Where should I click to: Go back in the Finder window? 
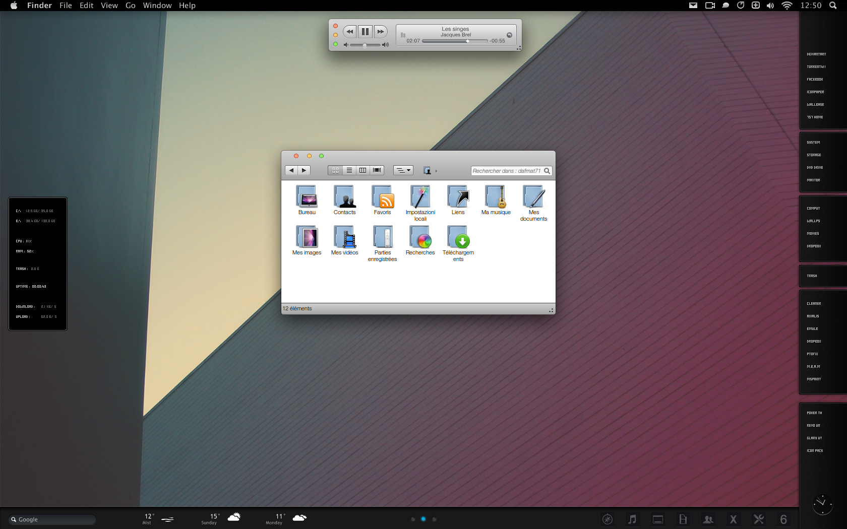(291, 170)
